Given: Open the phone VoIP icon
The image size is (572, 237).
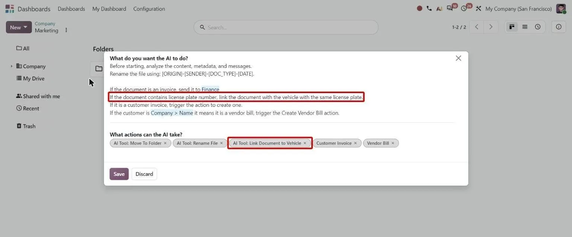Looking at the screenshot, I should [429, 9].
